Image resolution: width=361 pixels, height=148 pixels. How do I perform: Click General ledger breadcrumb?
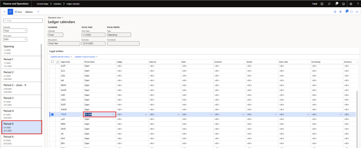pyautogui.click(x=43, y=4)
